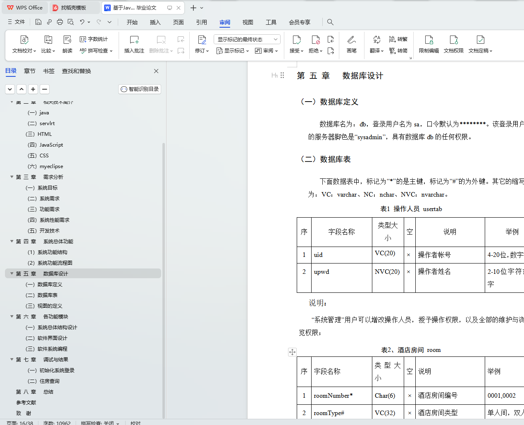Click the Undo arrow icon
Screen dimensions: 524x425
(82, 22)
